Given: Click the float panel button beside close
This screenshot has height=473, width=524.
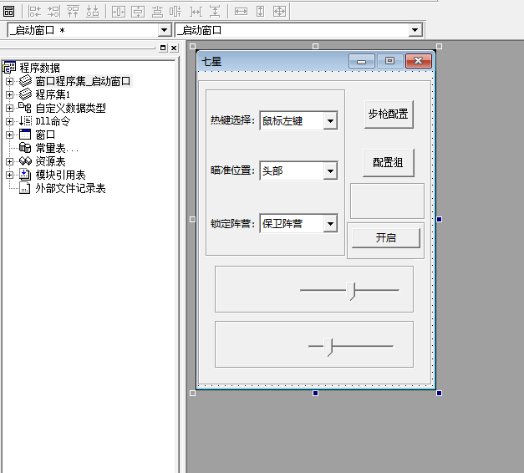Looking at the screenshot, I should click(x=163, y=48).
